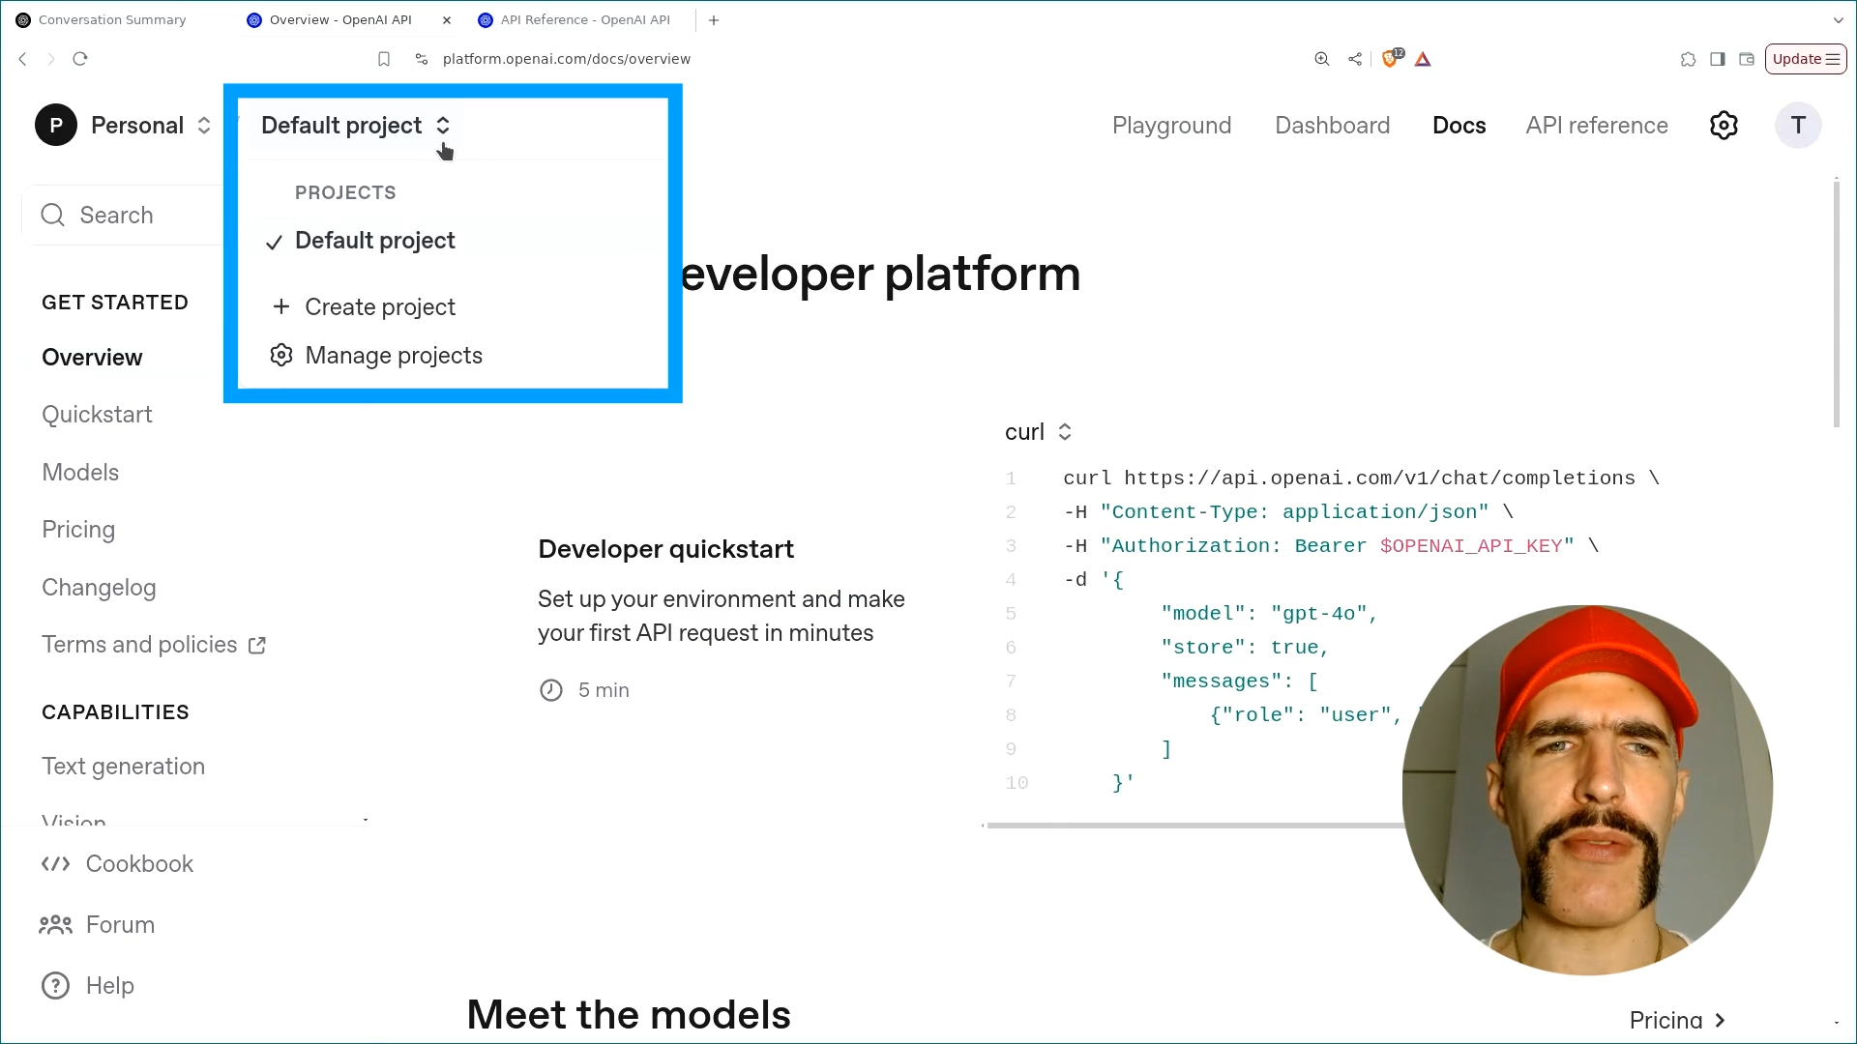Image resolution: width=1857 pixels, height=1044 pixels.
Task: Open a new browser tab
Action: pos(714,20)
